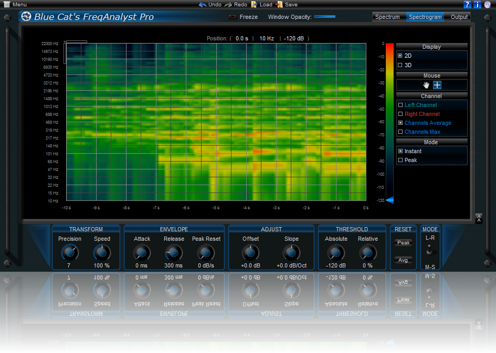
Task: Enable the Channels Max checkbox
Action: (400, 132)
